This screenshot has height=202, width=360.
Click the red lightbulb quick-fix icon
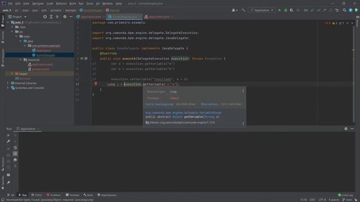(96, 84)
